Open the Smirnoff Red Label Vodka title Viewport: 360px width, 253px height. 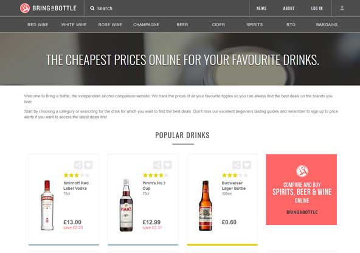[76, 185]
